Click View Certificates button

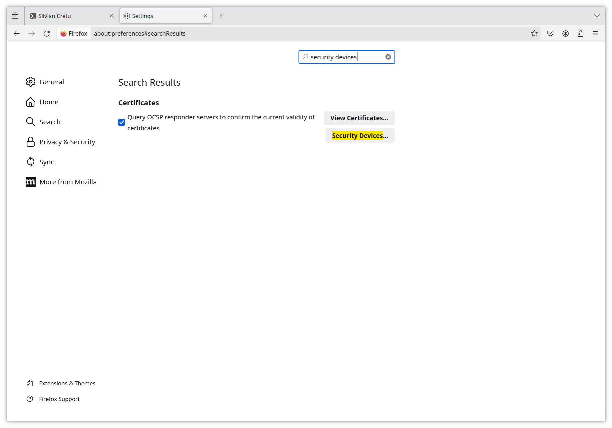click(359, 118)
